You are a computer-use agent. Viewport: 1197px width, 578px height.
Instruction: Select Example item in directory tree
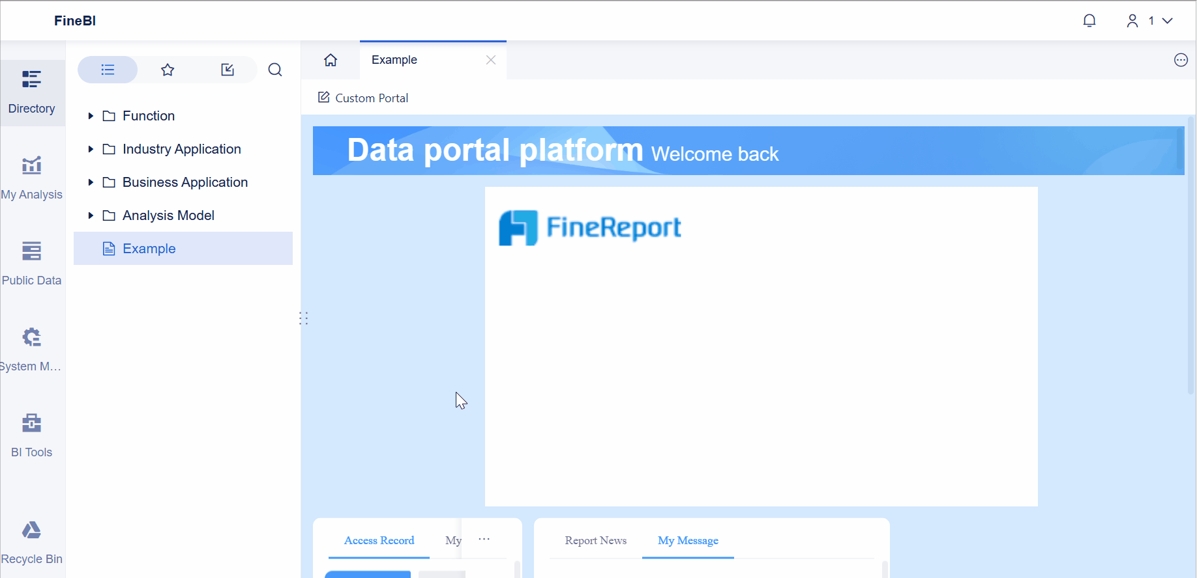[183, 249]
